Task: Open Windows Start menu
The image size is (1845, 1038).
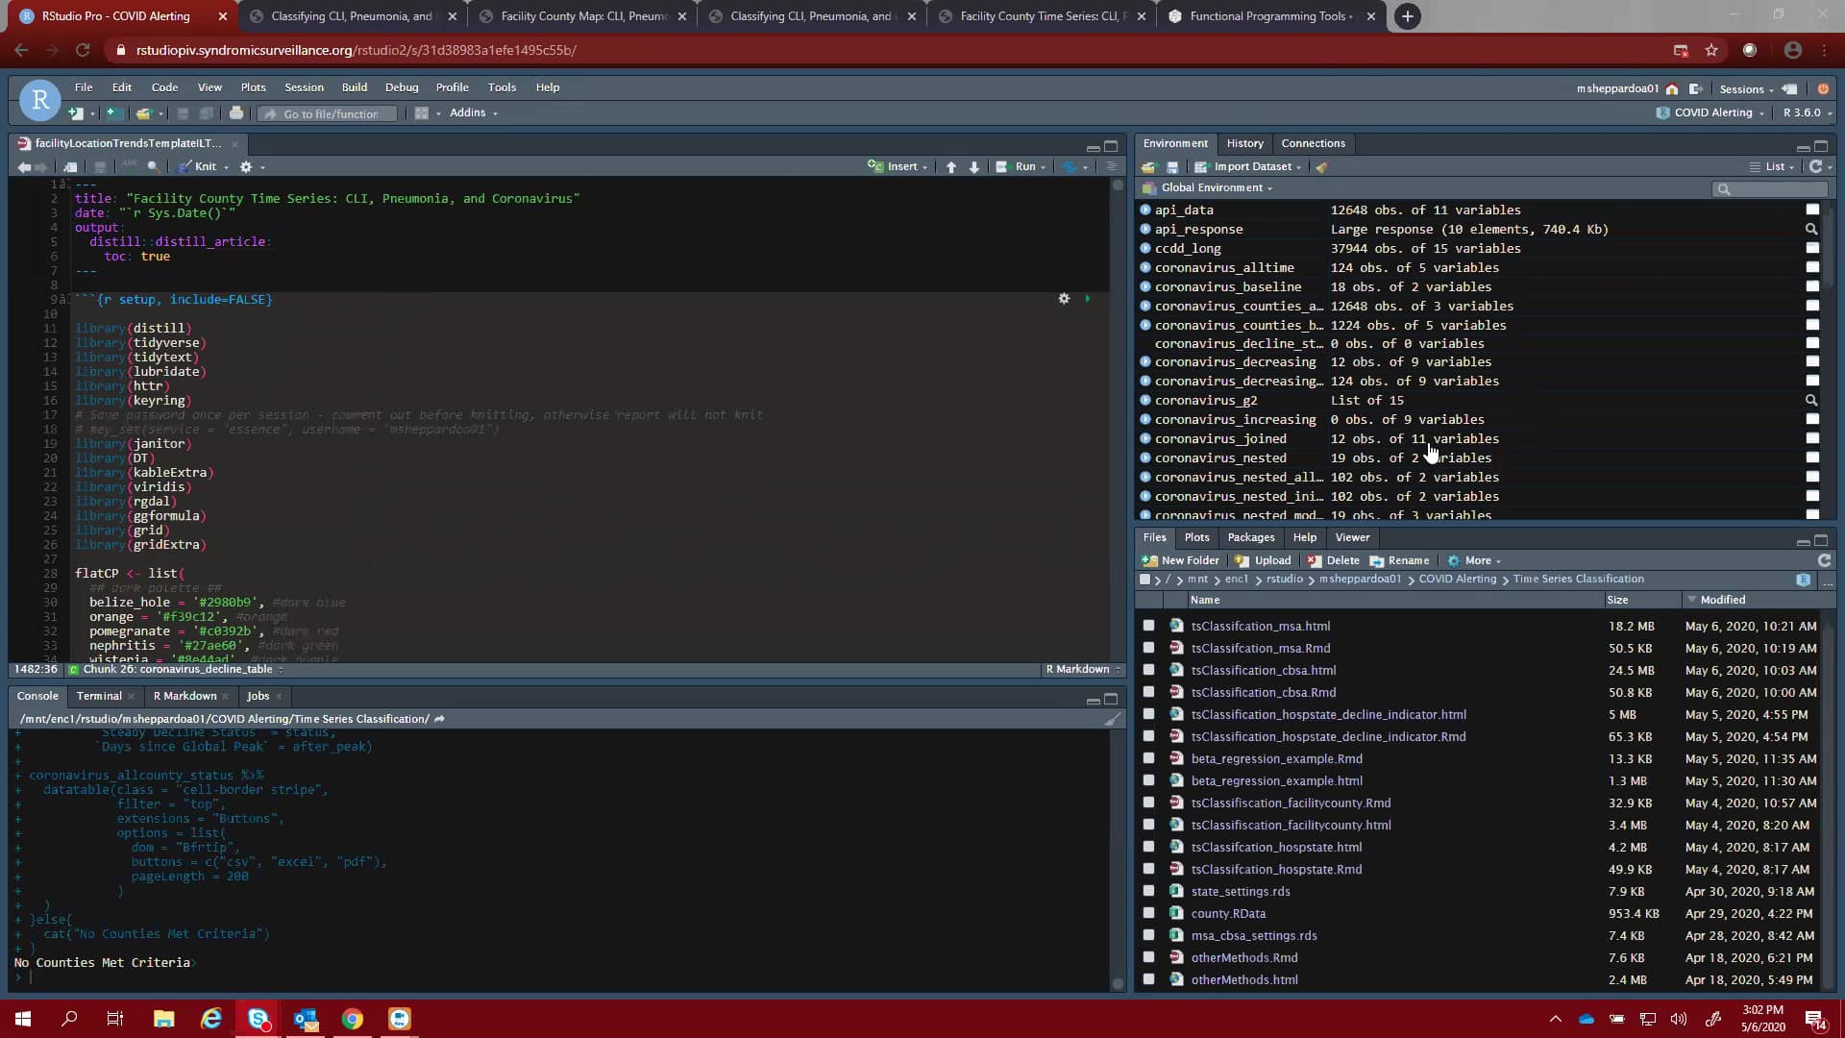Action: [x=23, y=1019]
